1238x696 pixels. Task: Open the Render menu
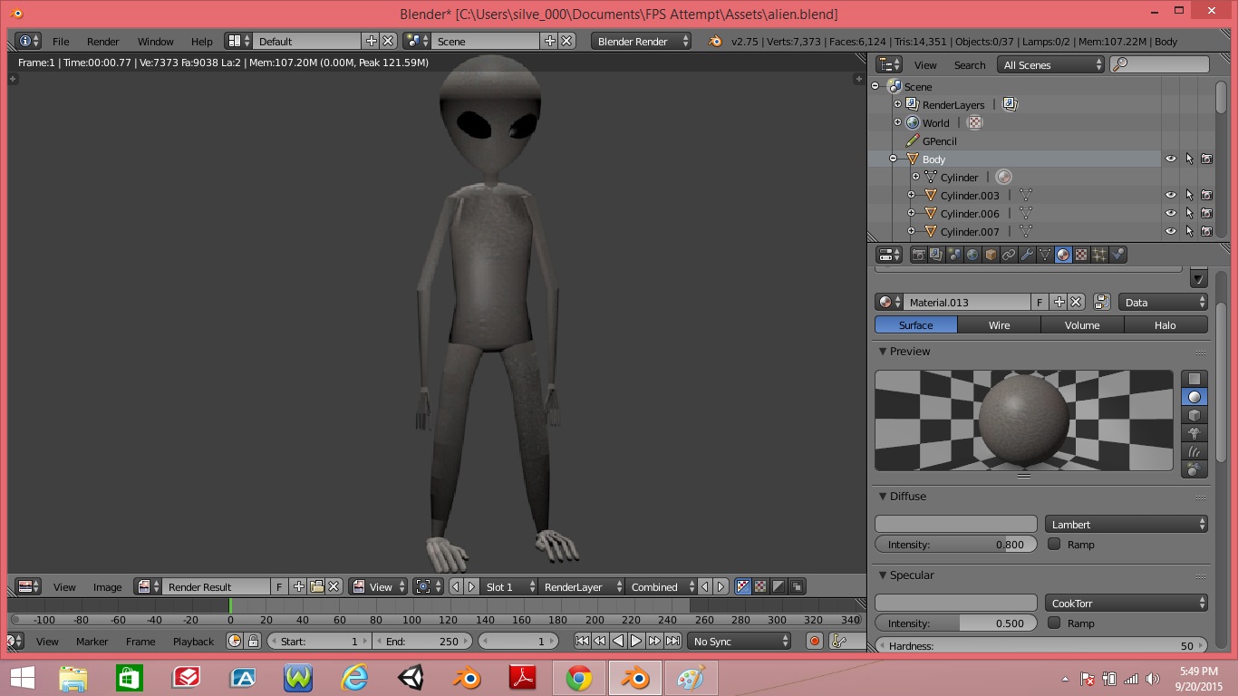coord(103,42)
